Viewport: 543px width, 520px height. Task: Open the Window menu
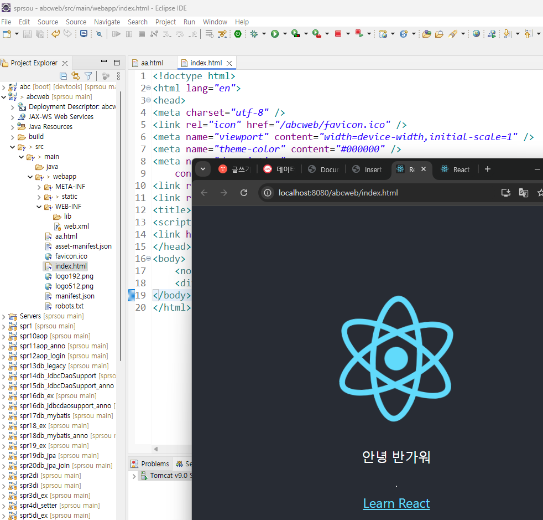(215, 22)
